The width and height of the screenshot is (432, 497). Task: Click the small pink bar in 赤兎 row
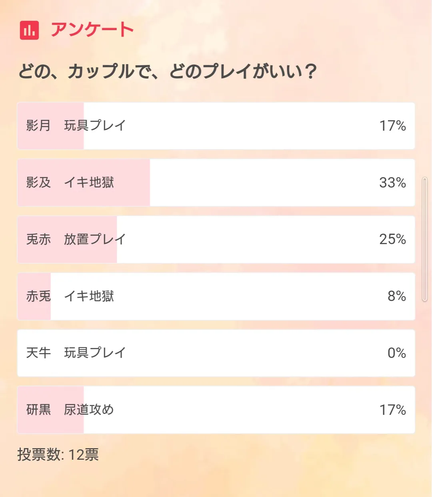(34, 297)
